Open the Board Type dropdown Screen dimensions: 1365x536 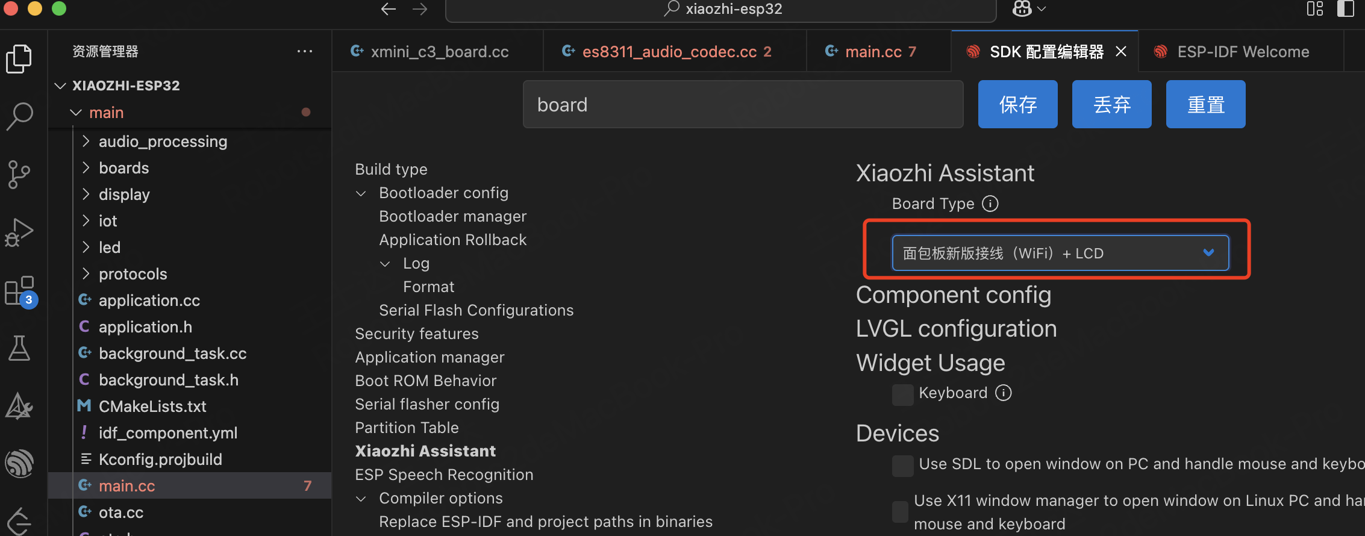pos(1060,254)
